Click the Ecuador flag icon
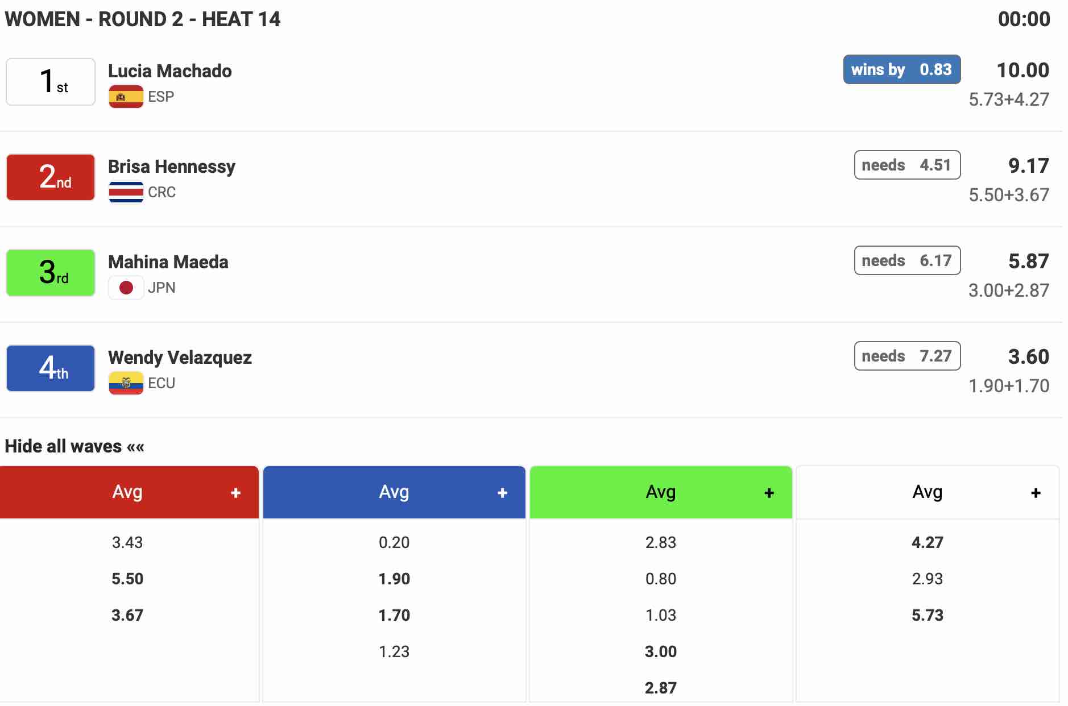Image resolution: width=1068 pixels, height=706 pixels. click(126, 383)
